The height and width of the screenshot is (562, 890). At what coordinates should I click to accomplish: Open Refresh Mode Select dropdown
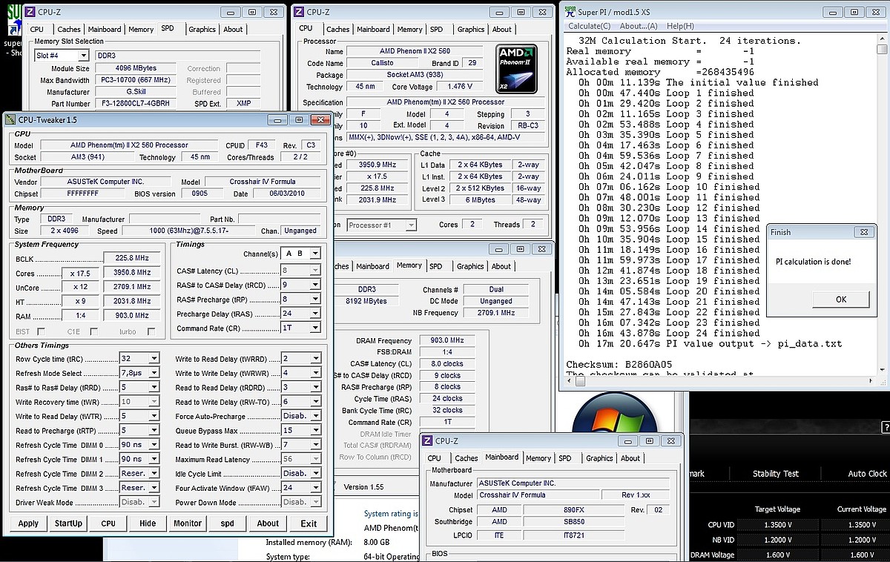[x=154, y=373]
